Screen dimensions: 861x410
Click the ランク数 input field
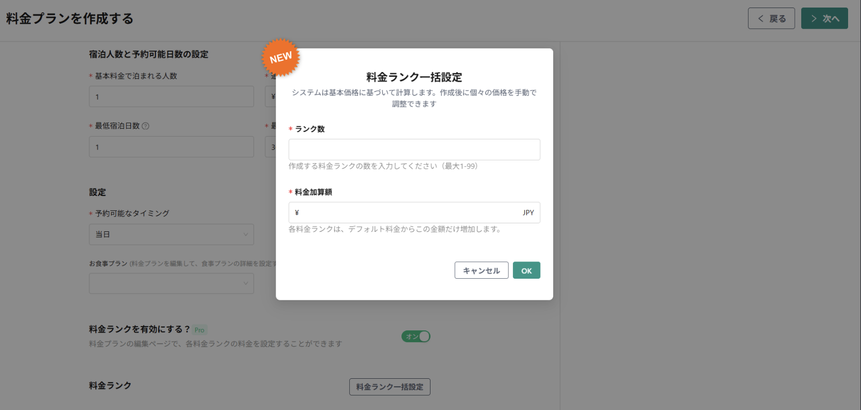tap(414, 150)
